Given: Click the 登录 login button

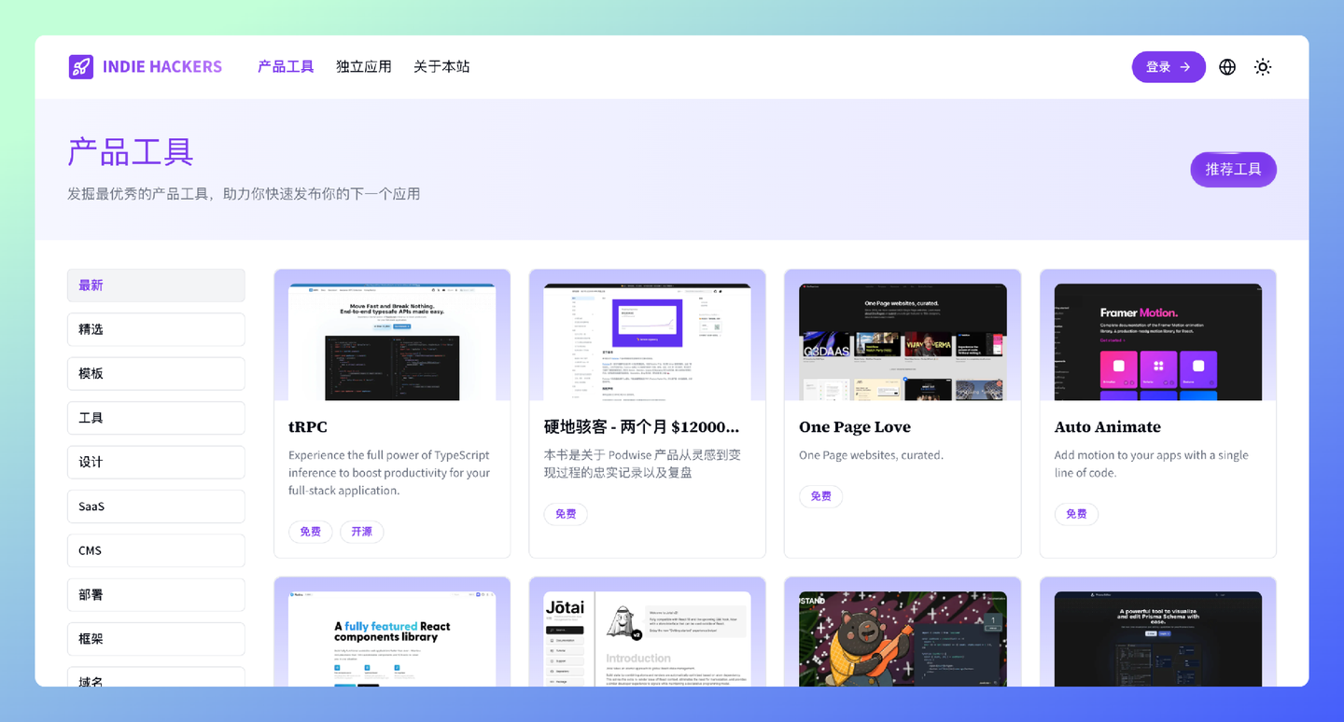Looking at the screenshot, I should pyautogui.click(x=1169, y=67).
